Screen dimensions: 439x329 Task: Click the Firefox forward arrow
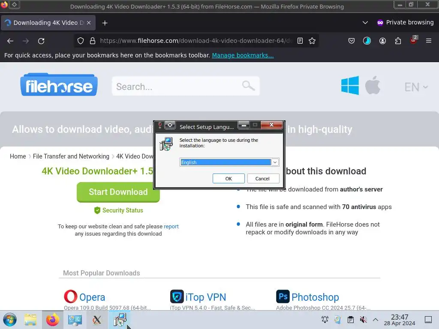click(26, 41)
